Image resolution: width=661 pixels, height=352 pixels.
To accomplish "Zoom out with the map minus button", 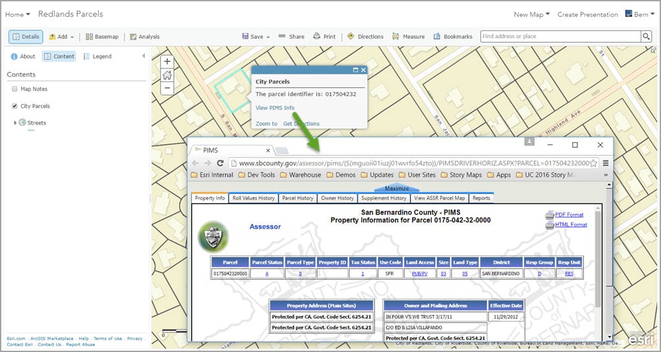I will 167,88.
